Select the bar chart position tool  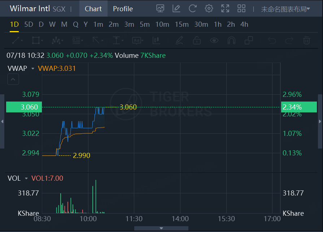[x=156, y=40]
